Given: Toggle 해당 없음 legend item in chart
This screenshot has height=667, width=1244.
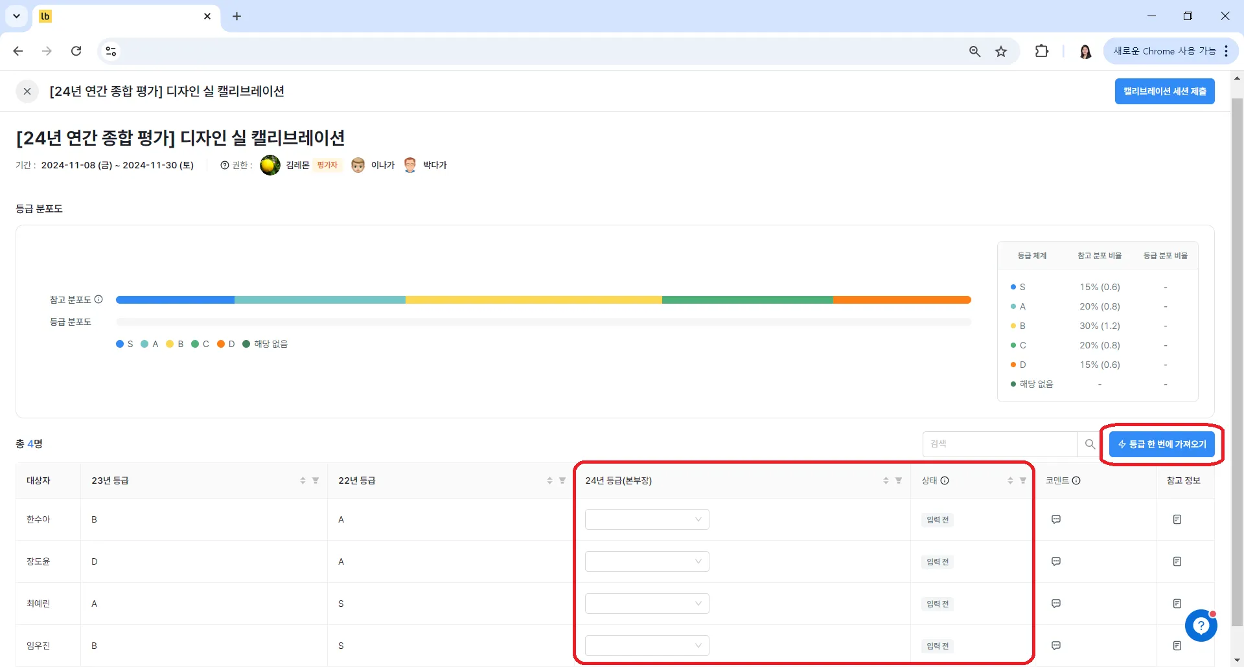Looking at the screenshot, I should [x=265, y=344].
